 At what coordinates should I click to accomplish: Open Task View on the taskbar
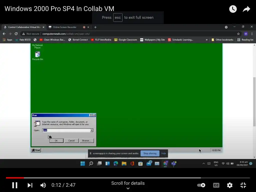click(99, 163)
